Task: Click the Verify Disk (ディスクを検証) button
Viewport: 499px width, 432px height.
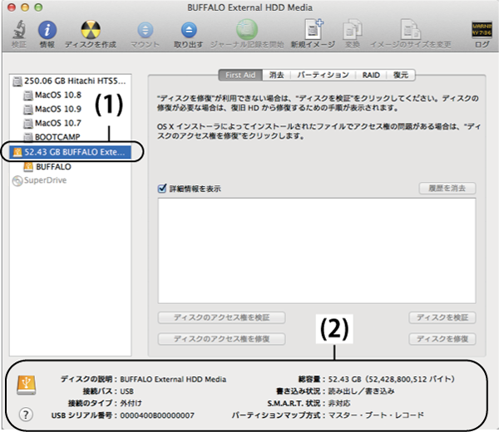Action: (x=442, y=317)
